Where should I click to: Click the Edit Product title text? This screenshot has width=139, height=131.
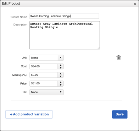click(x=11, y=3)
